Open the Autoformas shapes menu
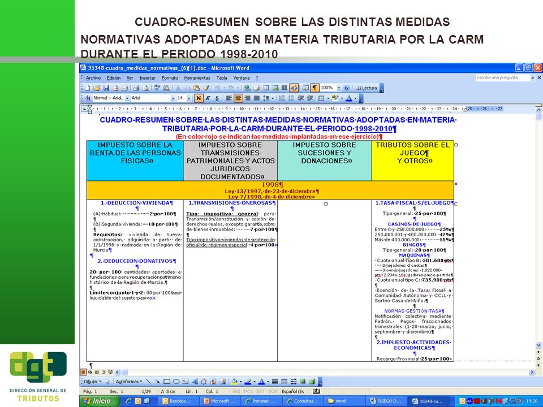Screen dimensions: 543x407 tap(129, 382)
